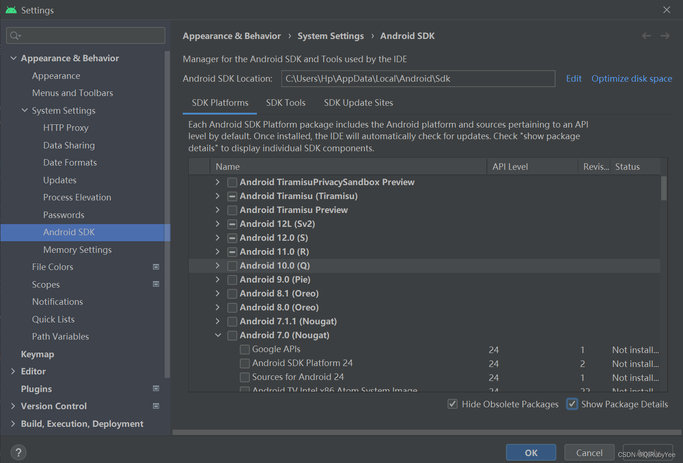
Task: Click the Edit SDK location link
Action: pyautogui.click(x=574, y=78)
